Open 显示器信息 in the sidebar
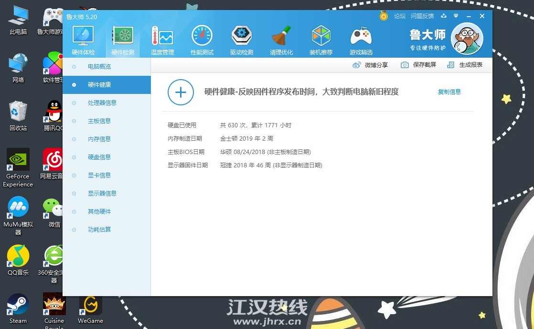This screenshot has height=329, width=534. click(107, 194)
